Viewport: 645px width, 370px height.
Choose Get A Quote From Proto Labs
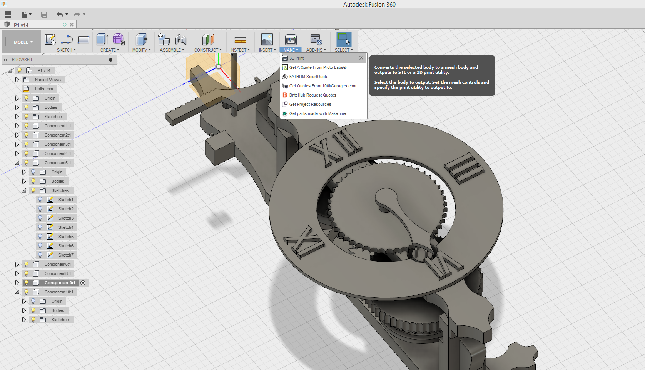click(323, 67)
